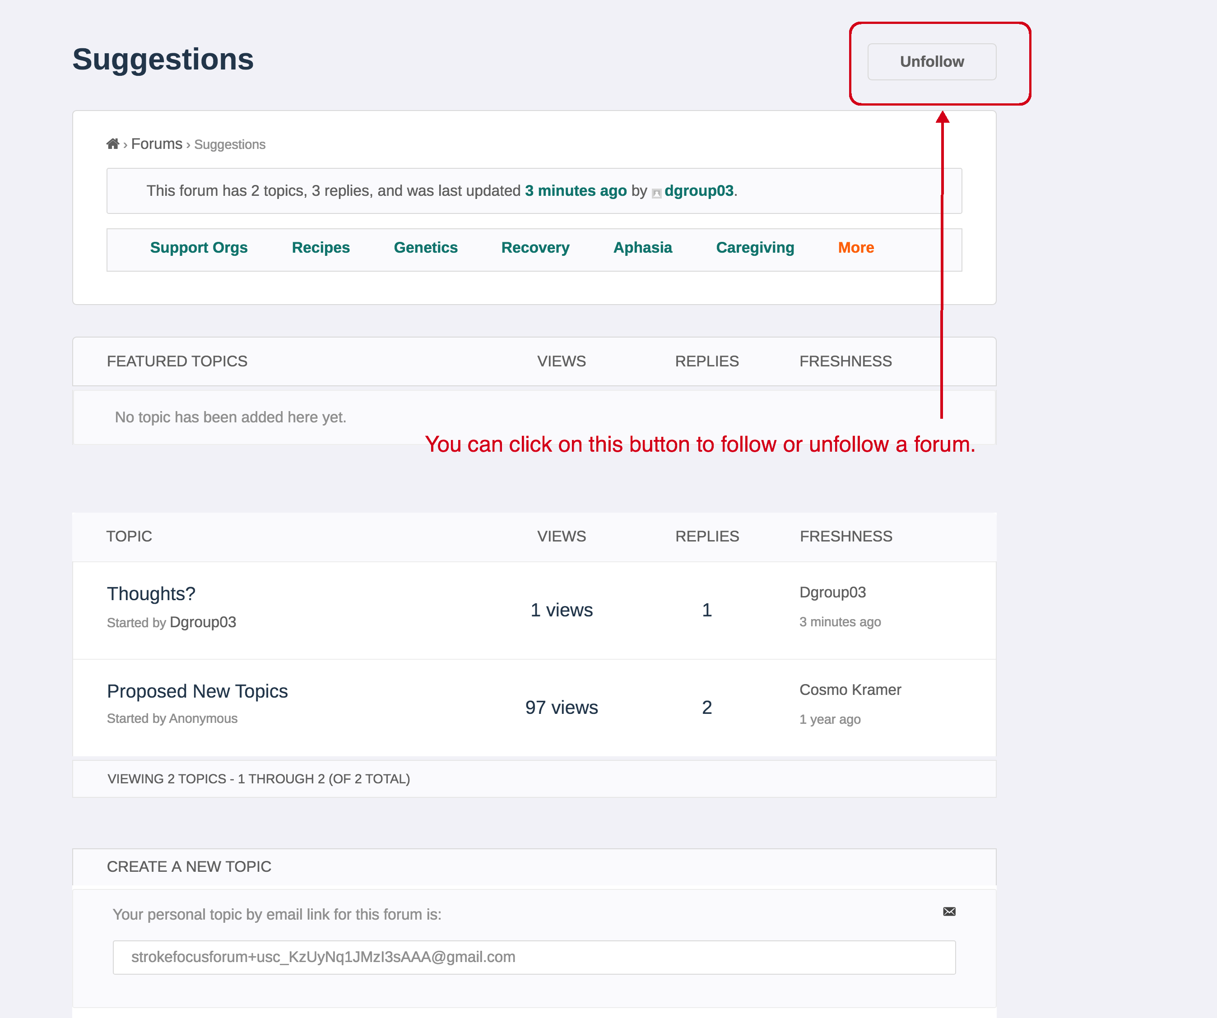Viewport: 1217px width, 1018px height.
Task: Click the small avatar next to dgroup03
Action: tap(657, 194)
